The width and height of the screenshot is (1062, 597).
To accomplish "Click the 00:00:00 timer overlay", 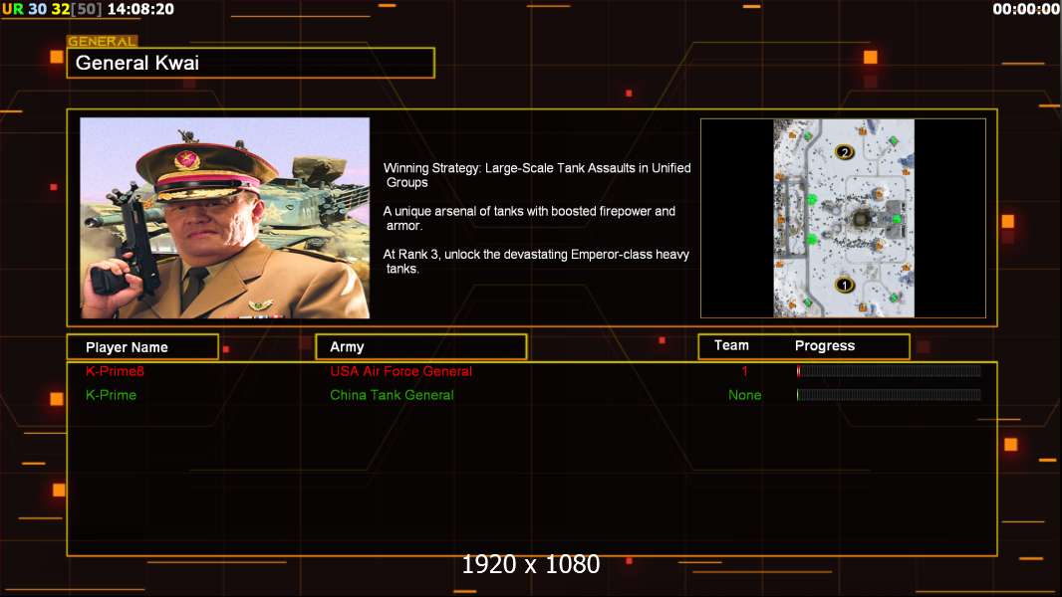I will [x=1026, y=10].
